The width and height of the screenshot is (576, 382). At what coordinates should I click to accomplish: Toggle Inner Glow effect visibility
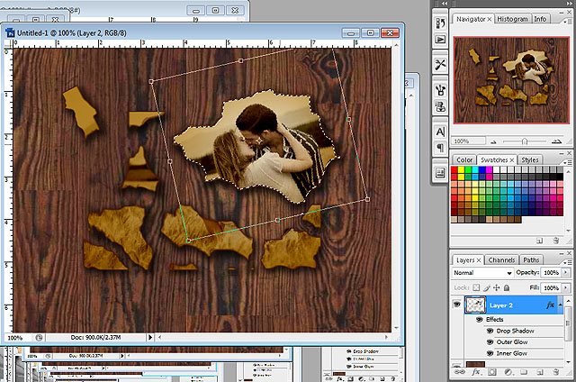(x=490, y=353)
